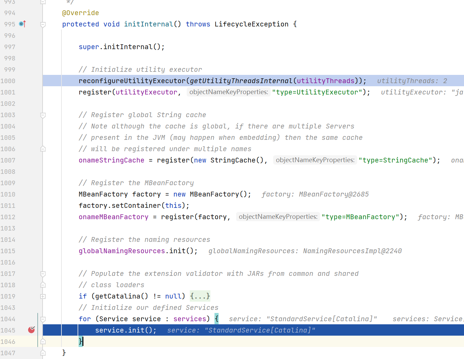Click utilityExecutor argument in register call
The height and width of the screenshot is (359, 464).
[147, 92]
